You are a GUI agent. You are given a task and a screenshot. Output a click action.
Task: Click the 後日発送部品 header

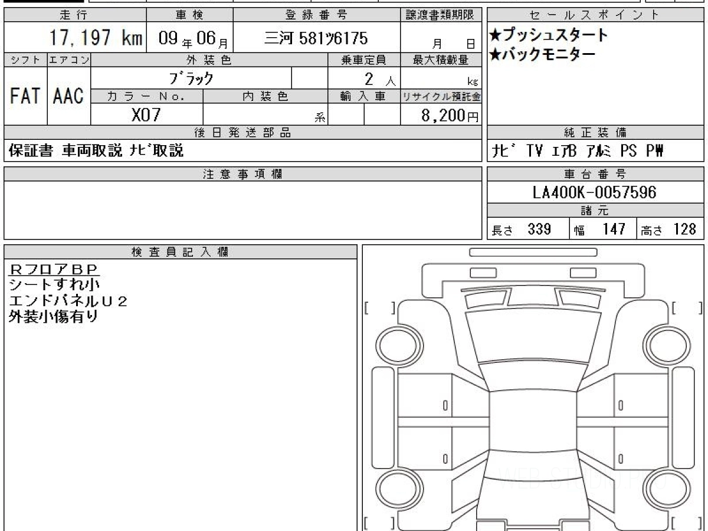tap(242, 133)
